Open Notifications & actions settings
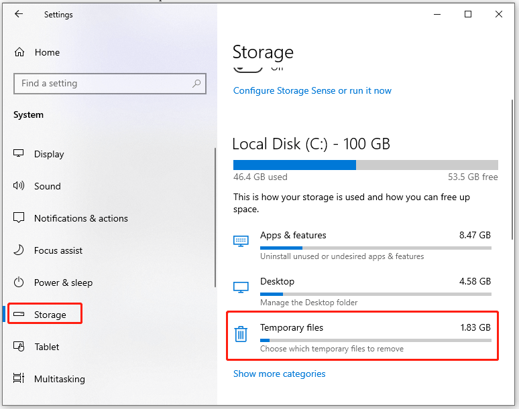This screenshot has height=409, width=519. coord(80,218)
